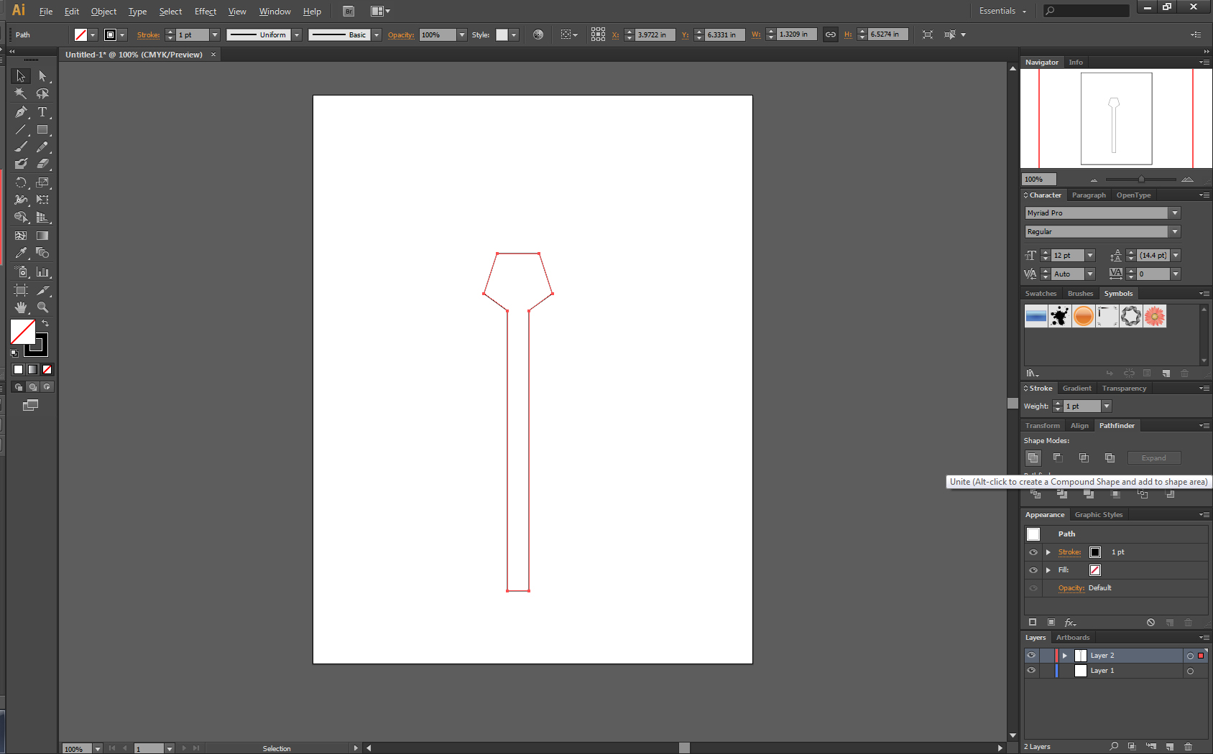Pick the Eyedropper tool
Image resolution: width=1213 pixels, height=754 pixels.
[21, 253]
